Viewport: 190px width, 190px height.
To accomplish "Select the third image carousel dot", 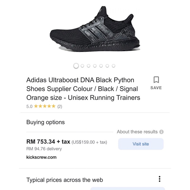I will click(x=89, y=66).
